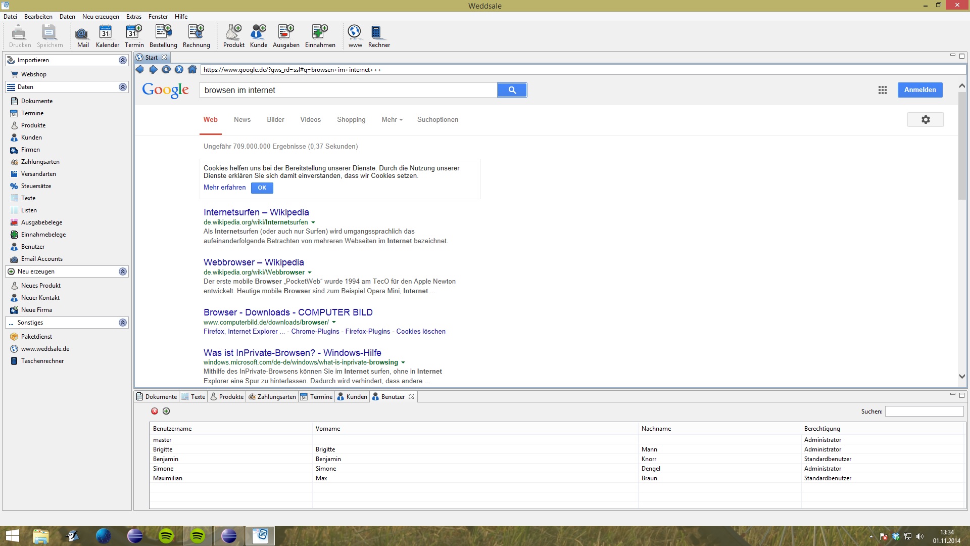Collapse the Importieren sidebar section

pyautogui.click(x=122, y=60)
